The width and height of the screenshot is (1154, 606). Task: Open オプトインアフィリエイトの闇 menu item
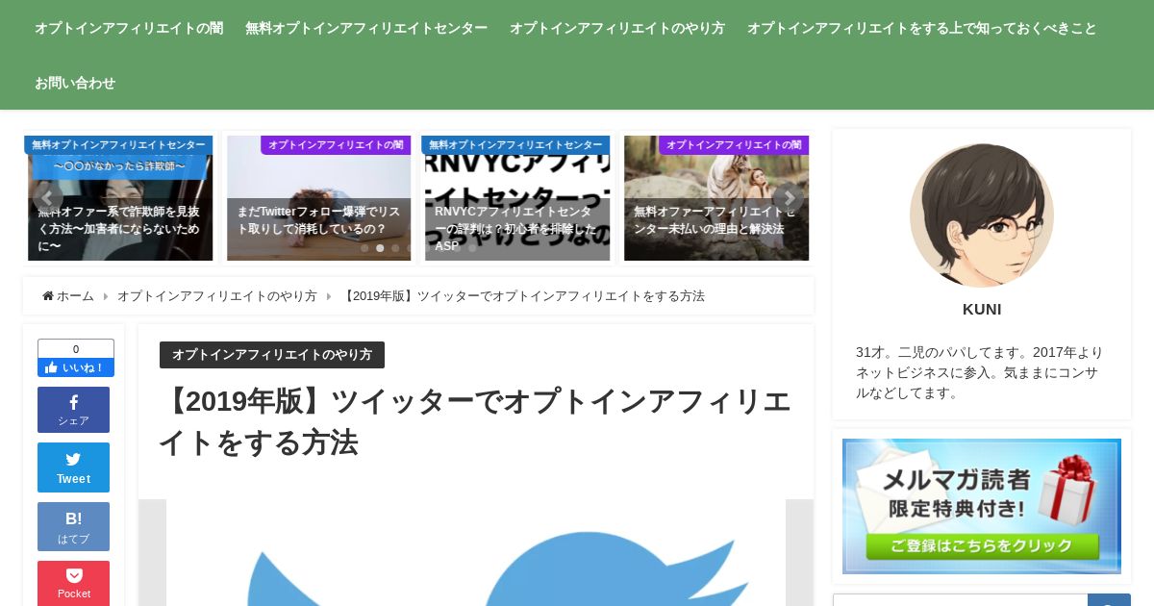(129, 28)
